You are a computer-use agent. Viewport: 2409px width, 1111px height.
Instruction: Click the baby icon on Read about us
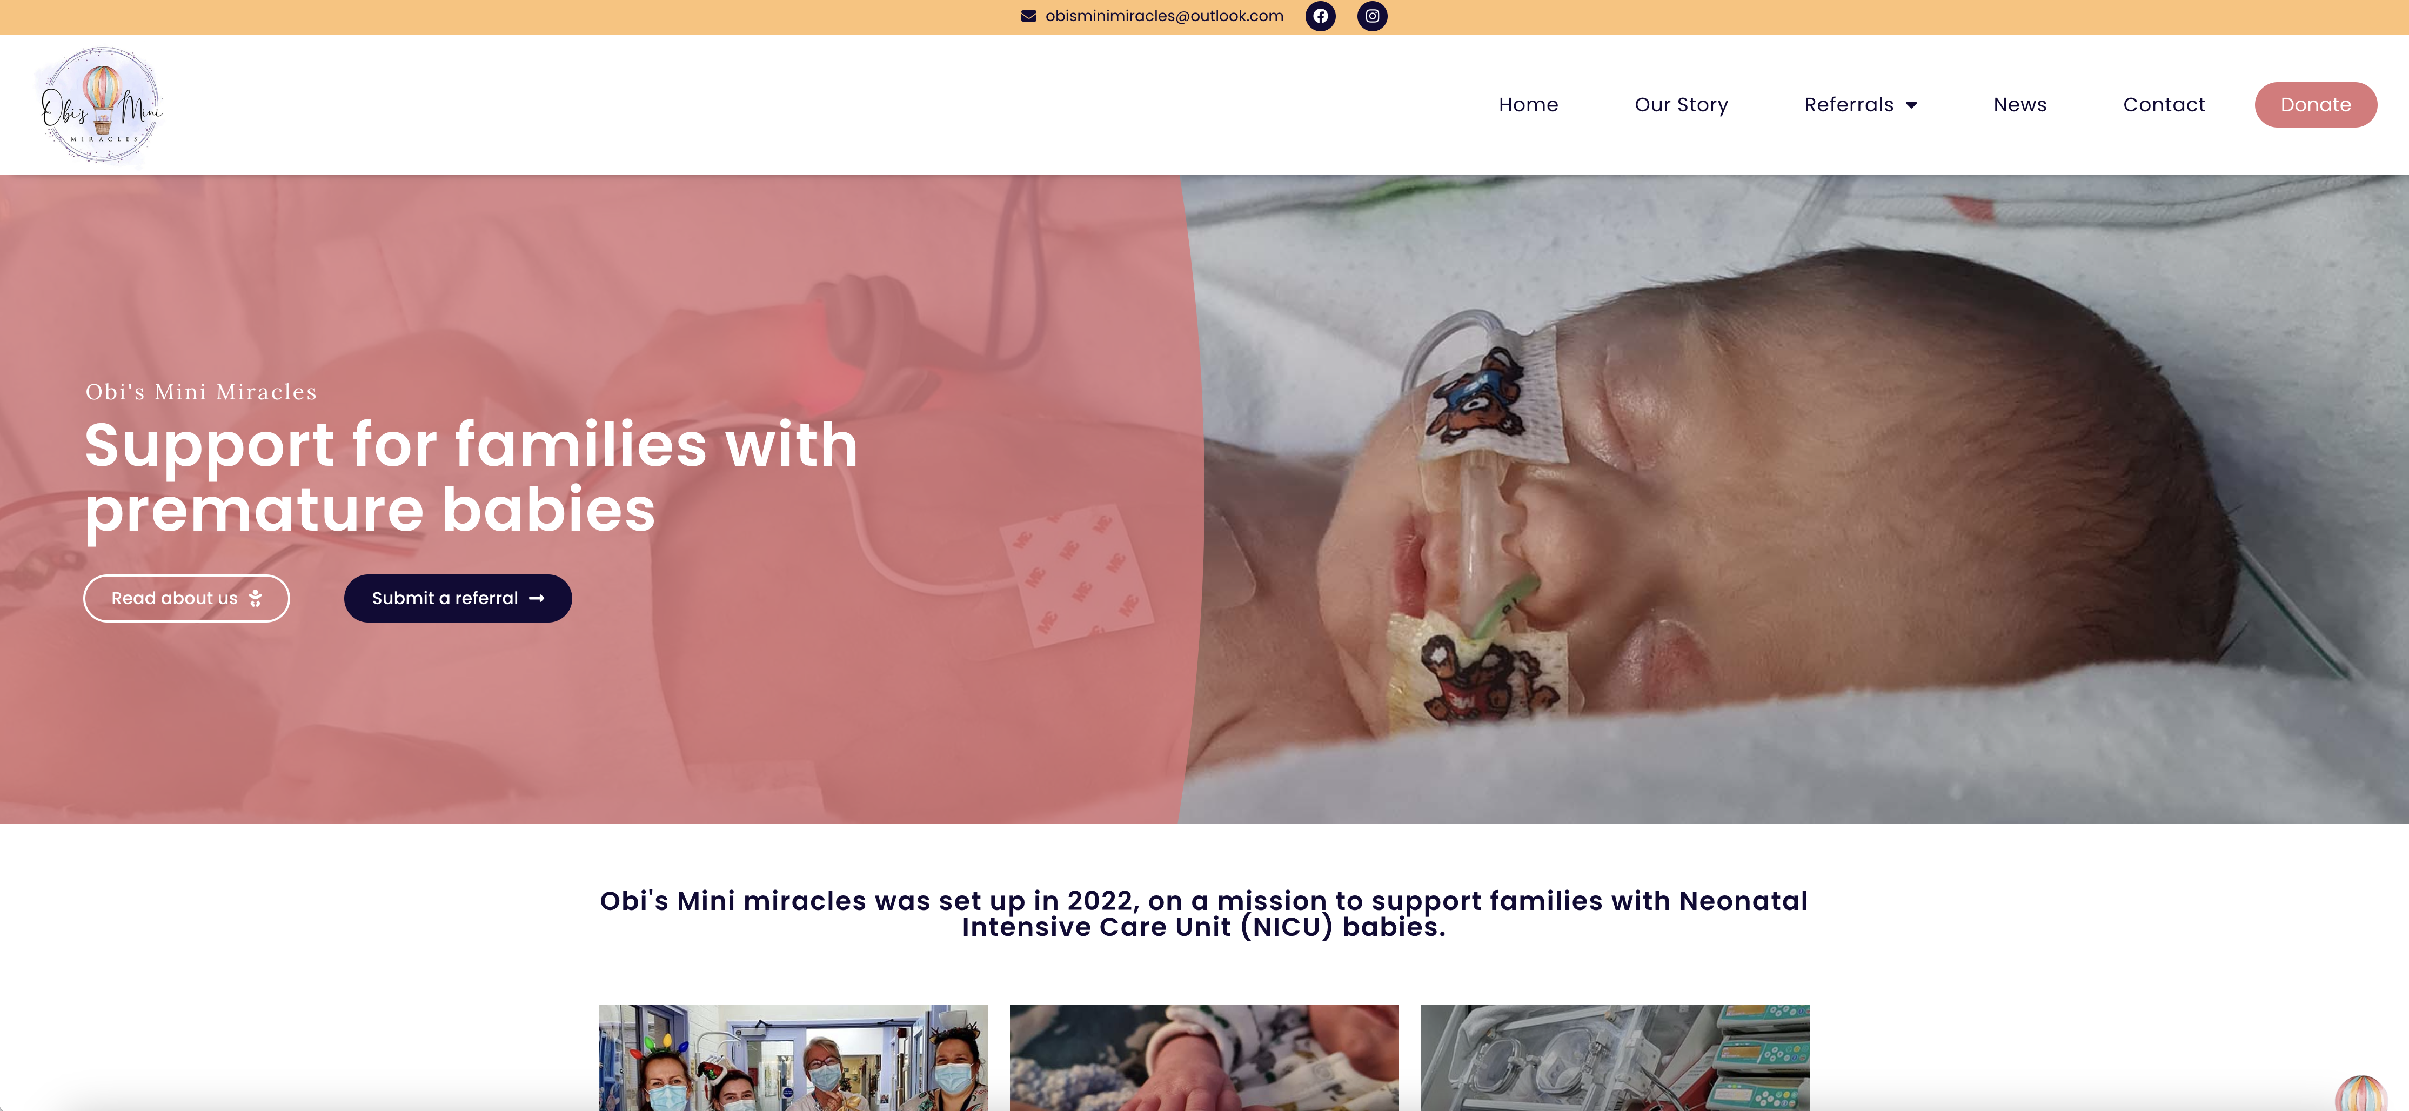click(x=255, y=599)
